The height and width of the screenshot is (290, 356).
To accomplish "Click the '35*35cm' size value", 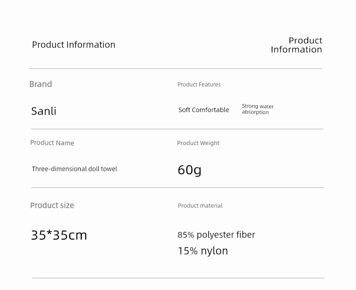I will [59, 235].
